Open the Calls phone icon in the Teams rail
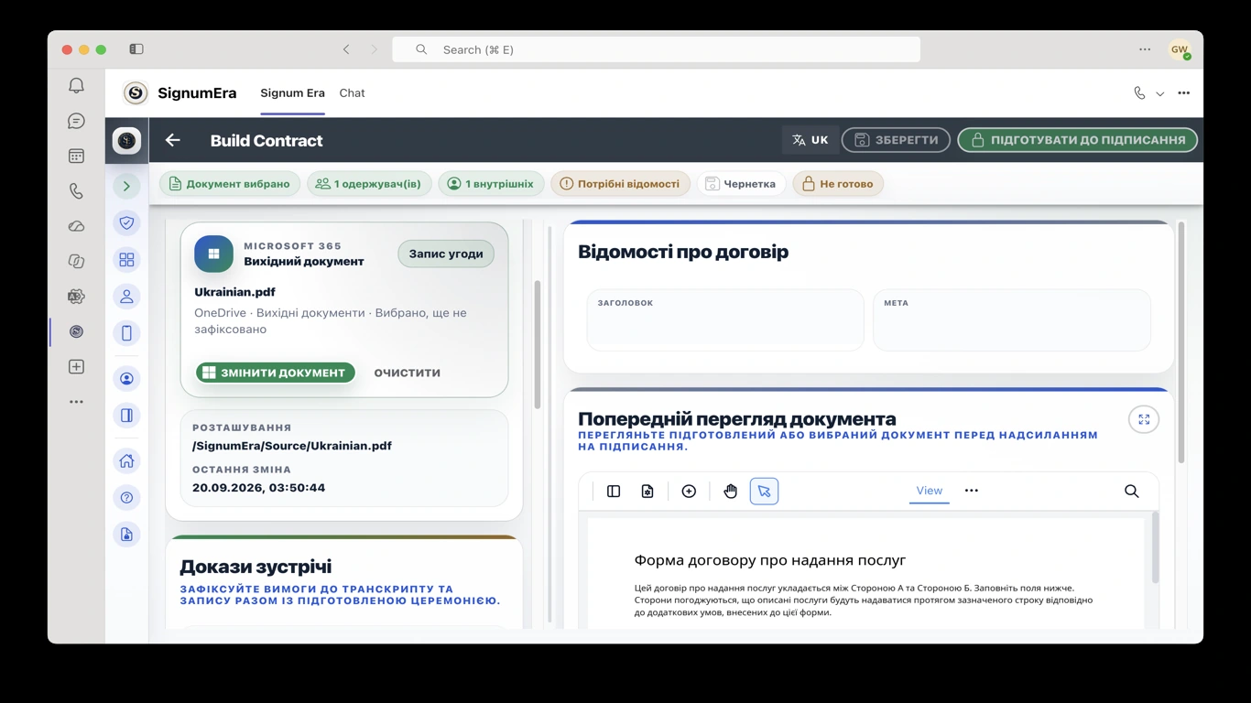The height and width of the screenshot is (703, 1251). click(76, 191)
